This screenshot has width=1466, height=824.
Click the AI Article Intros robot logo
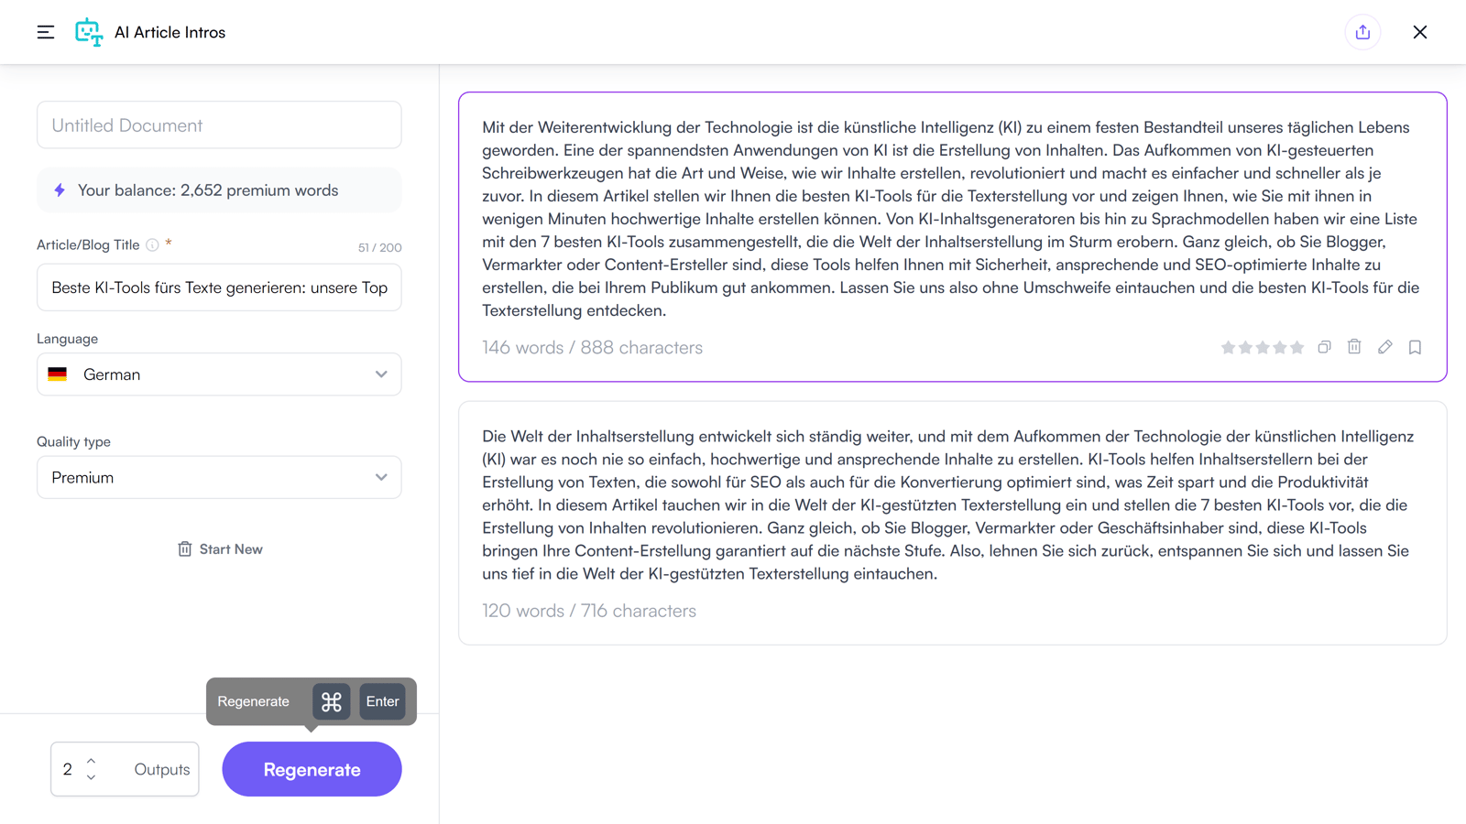89,32
